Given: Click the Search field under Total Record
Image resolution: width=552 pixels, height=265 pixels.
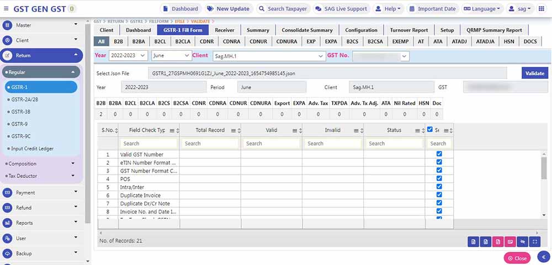Looking at the screenshot, I should pyautogui.click(x=210, y=143).
